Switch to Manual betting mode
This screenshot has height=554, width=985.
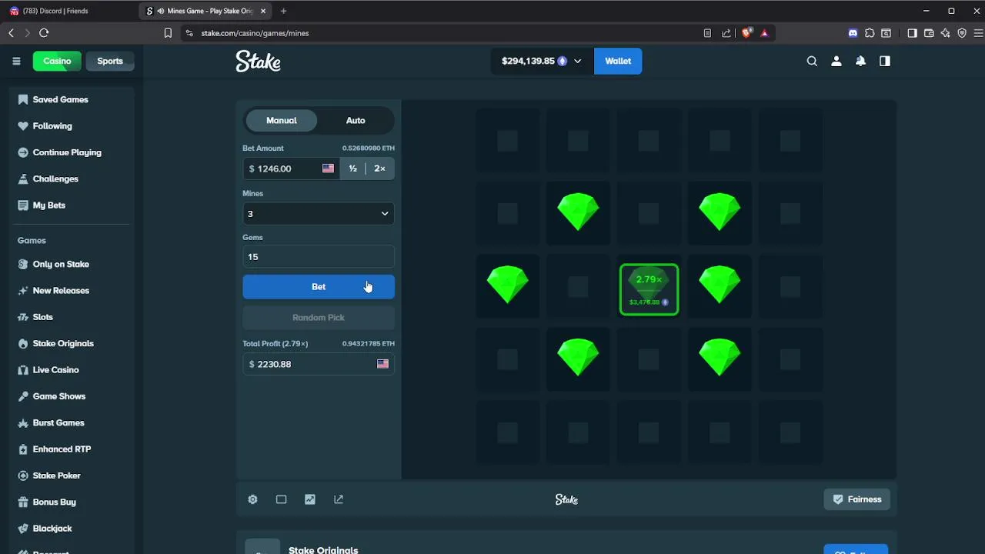coord(282,121)
